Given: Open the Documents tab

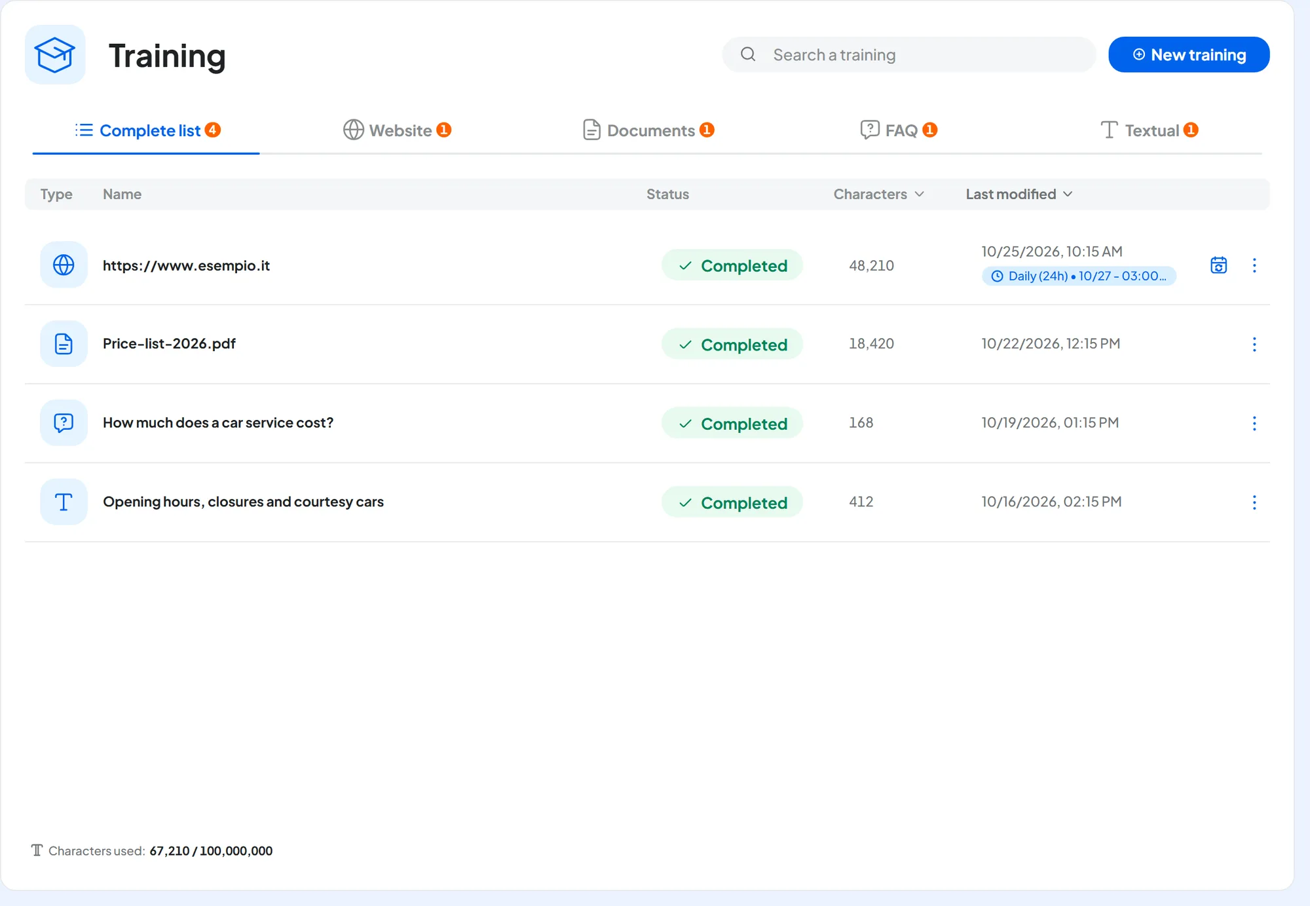Looking at the screenshot, I should (648, 130).
